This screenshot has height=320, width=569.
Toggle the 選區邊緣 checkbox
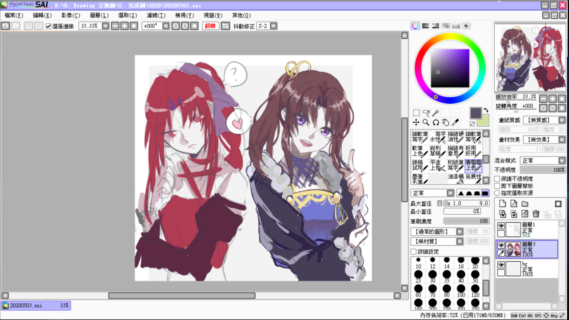[x=49, y=26]
